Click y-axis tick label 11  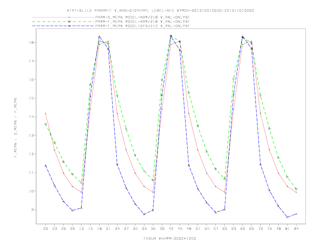(32, 173)
